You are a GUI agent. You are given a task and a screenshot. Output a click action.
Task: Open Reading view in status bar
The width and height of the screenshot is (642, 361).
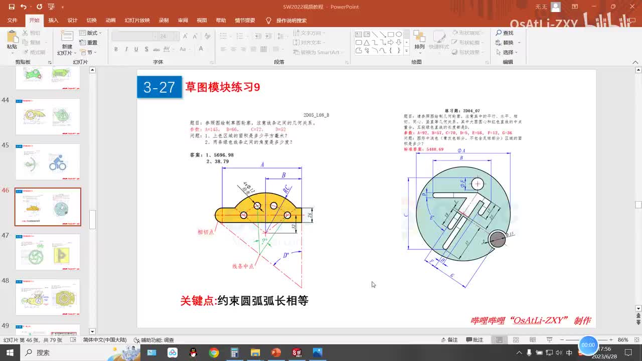[532, 339]
